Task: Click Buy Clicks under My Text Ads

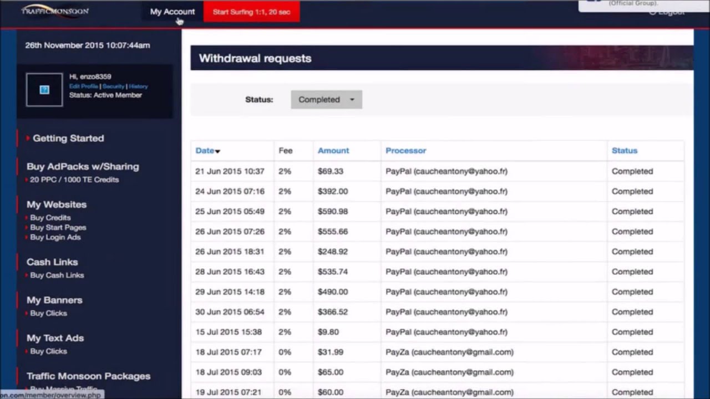Action: point(49,351)
